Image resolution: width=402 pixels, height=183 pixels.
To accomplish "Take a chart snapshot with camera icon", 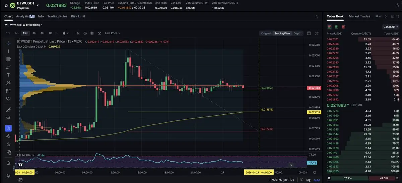I will coord(99,33).
